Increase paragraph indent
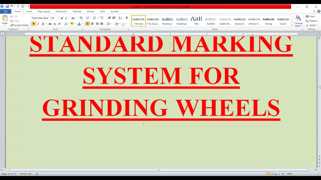Image resolution: width=321 pixels, height=180 pixels. [x=114, y=18]
